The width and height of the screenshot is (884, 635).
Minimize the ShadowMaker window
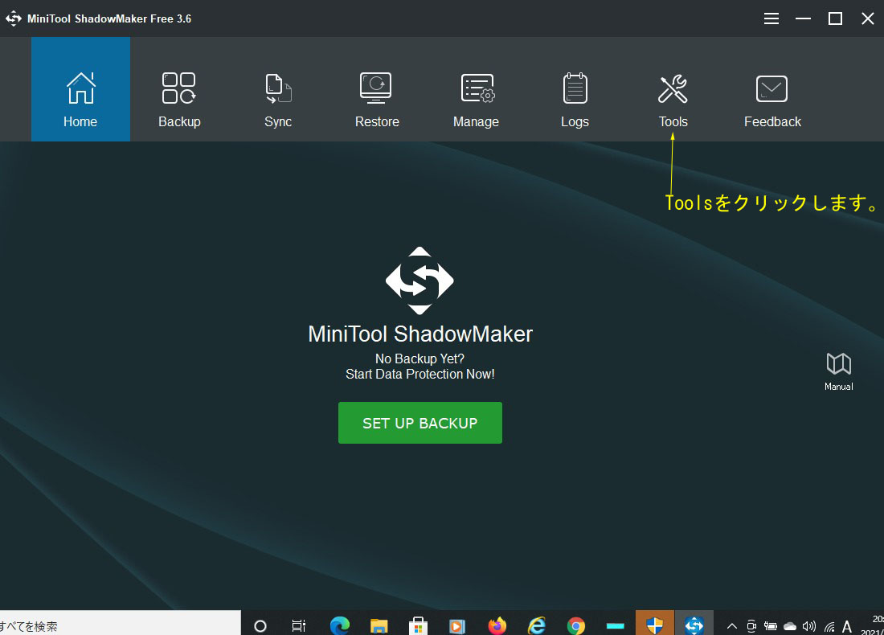pos(803,18)
